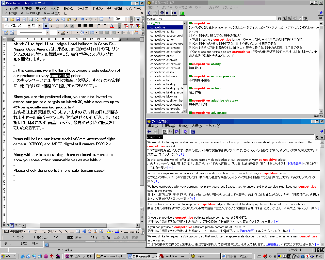This screenshot has height=260, width=325.
Task: Undo the last action in Word
Action: tap(82, 19)
